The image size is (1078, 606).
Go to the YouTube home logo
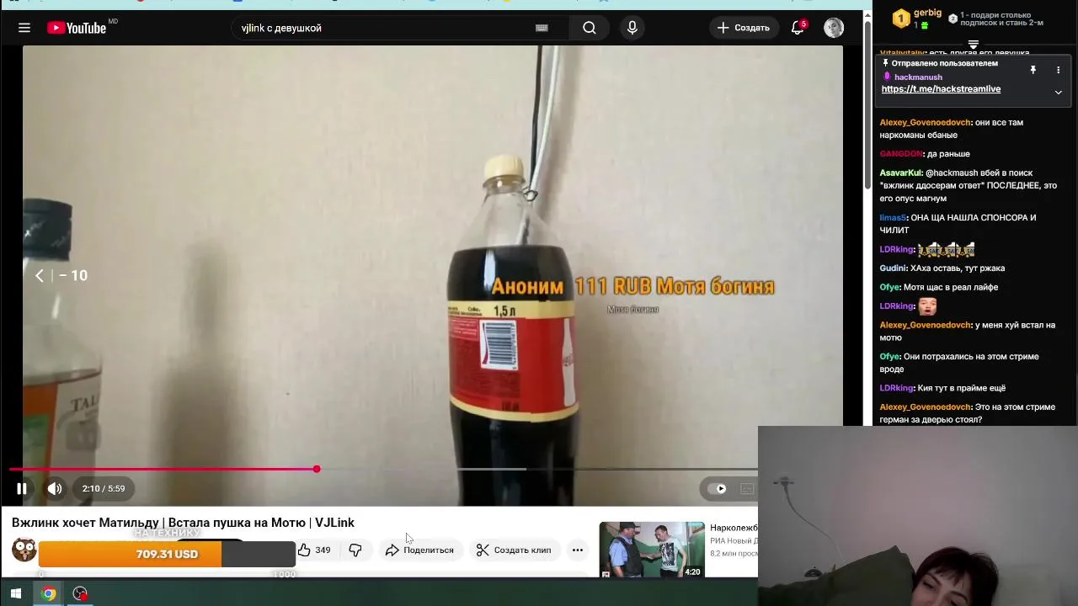77,28
